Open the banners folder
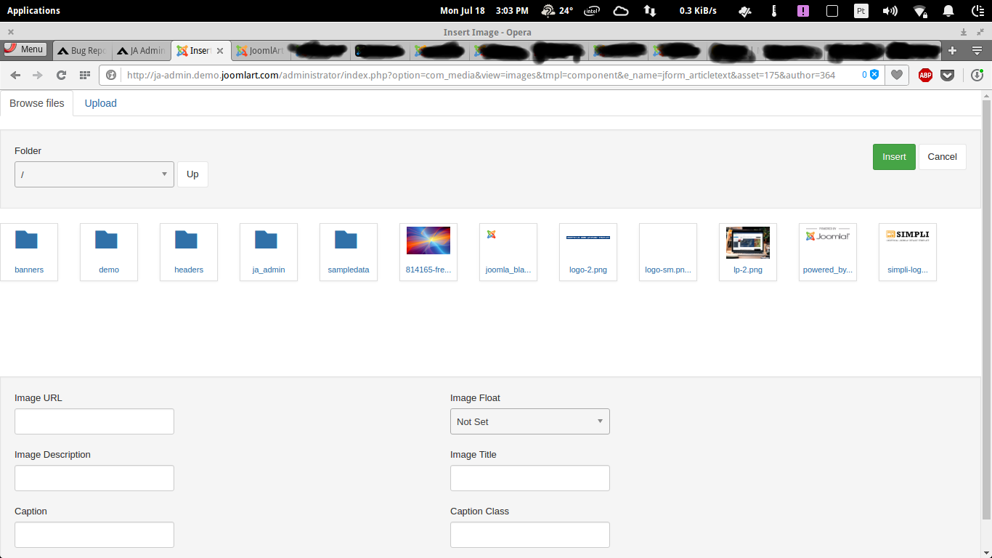This screenshot has width=992, height=558. [x=29, y=252]
